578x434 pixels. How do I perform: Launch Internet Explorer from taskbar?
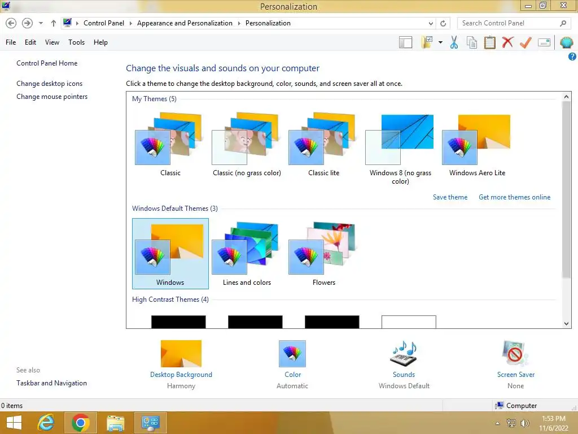pyautogui.click(x=46, y=423)
